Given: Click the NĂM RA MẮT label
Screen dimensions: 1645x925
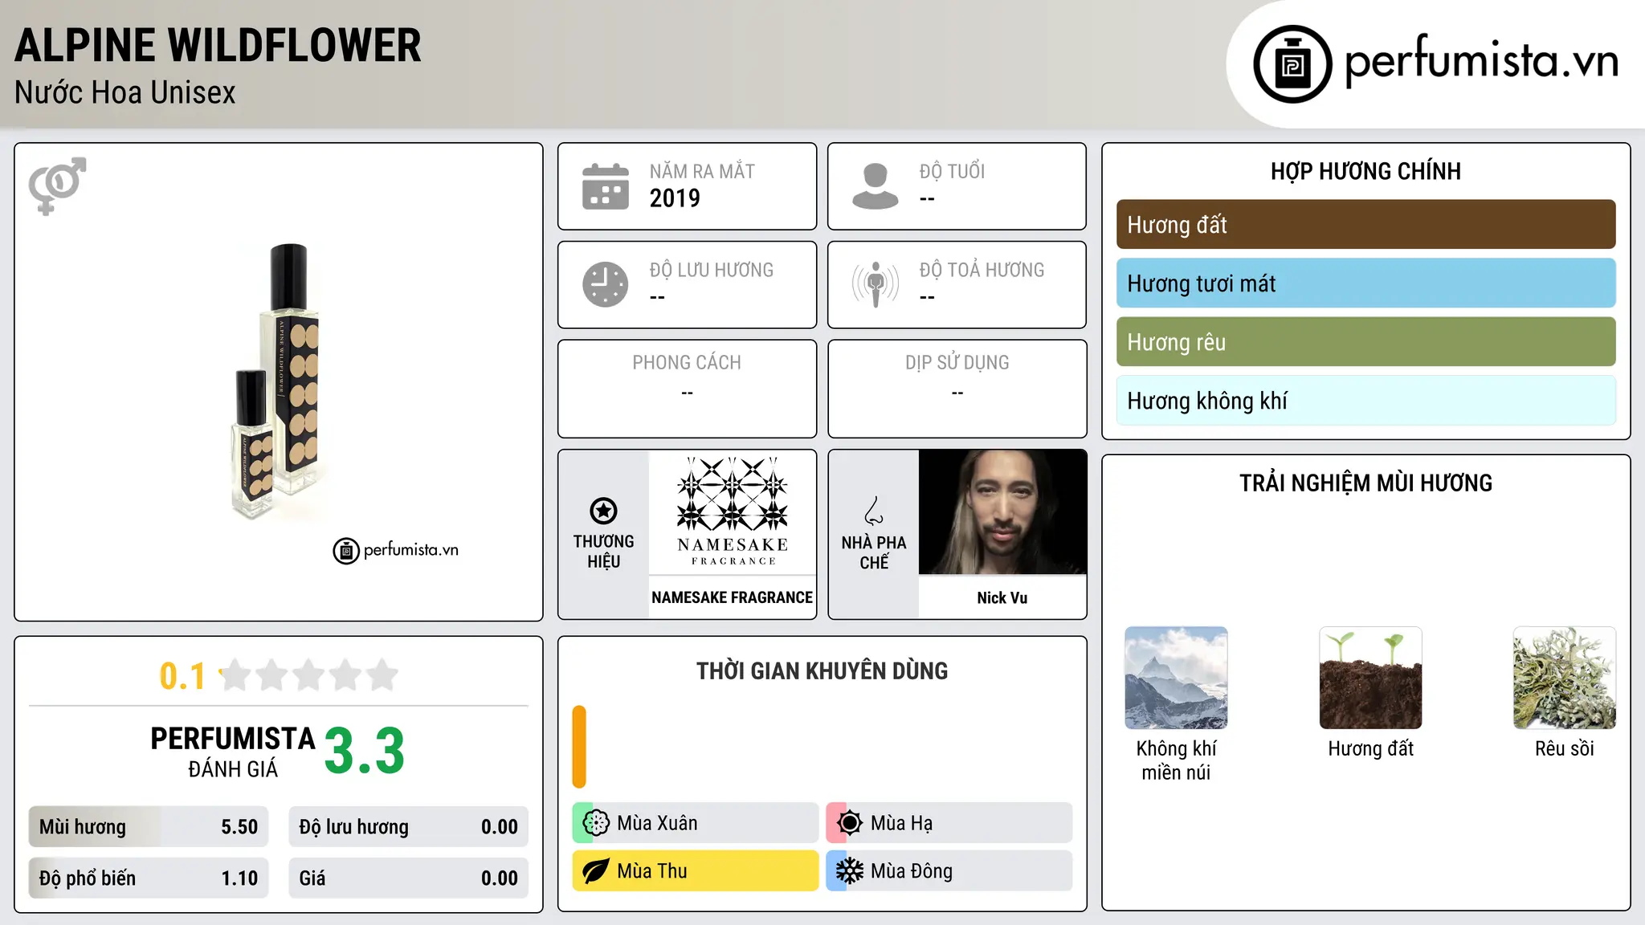Looking at the screenshot, I should 702,171.
